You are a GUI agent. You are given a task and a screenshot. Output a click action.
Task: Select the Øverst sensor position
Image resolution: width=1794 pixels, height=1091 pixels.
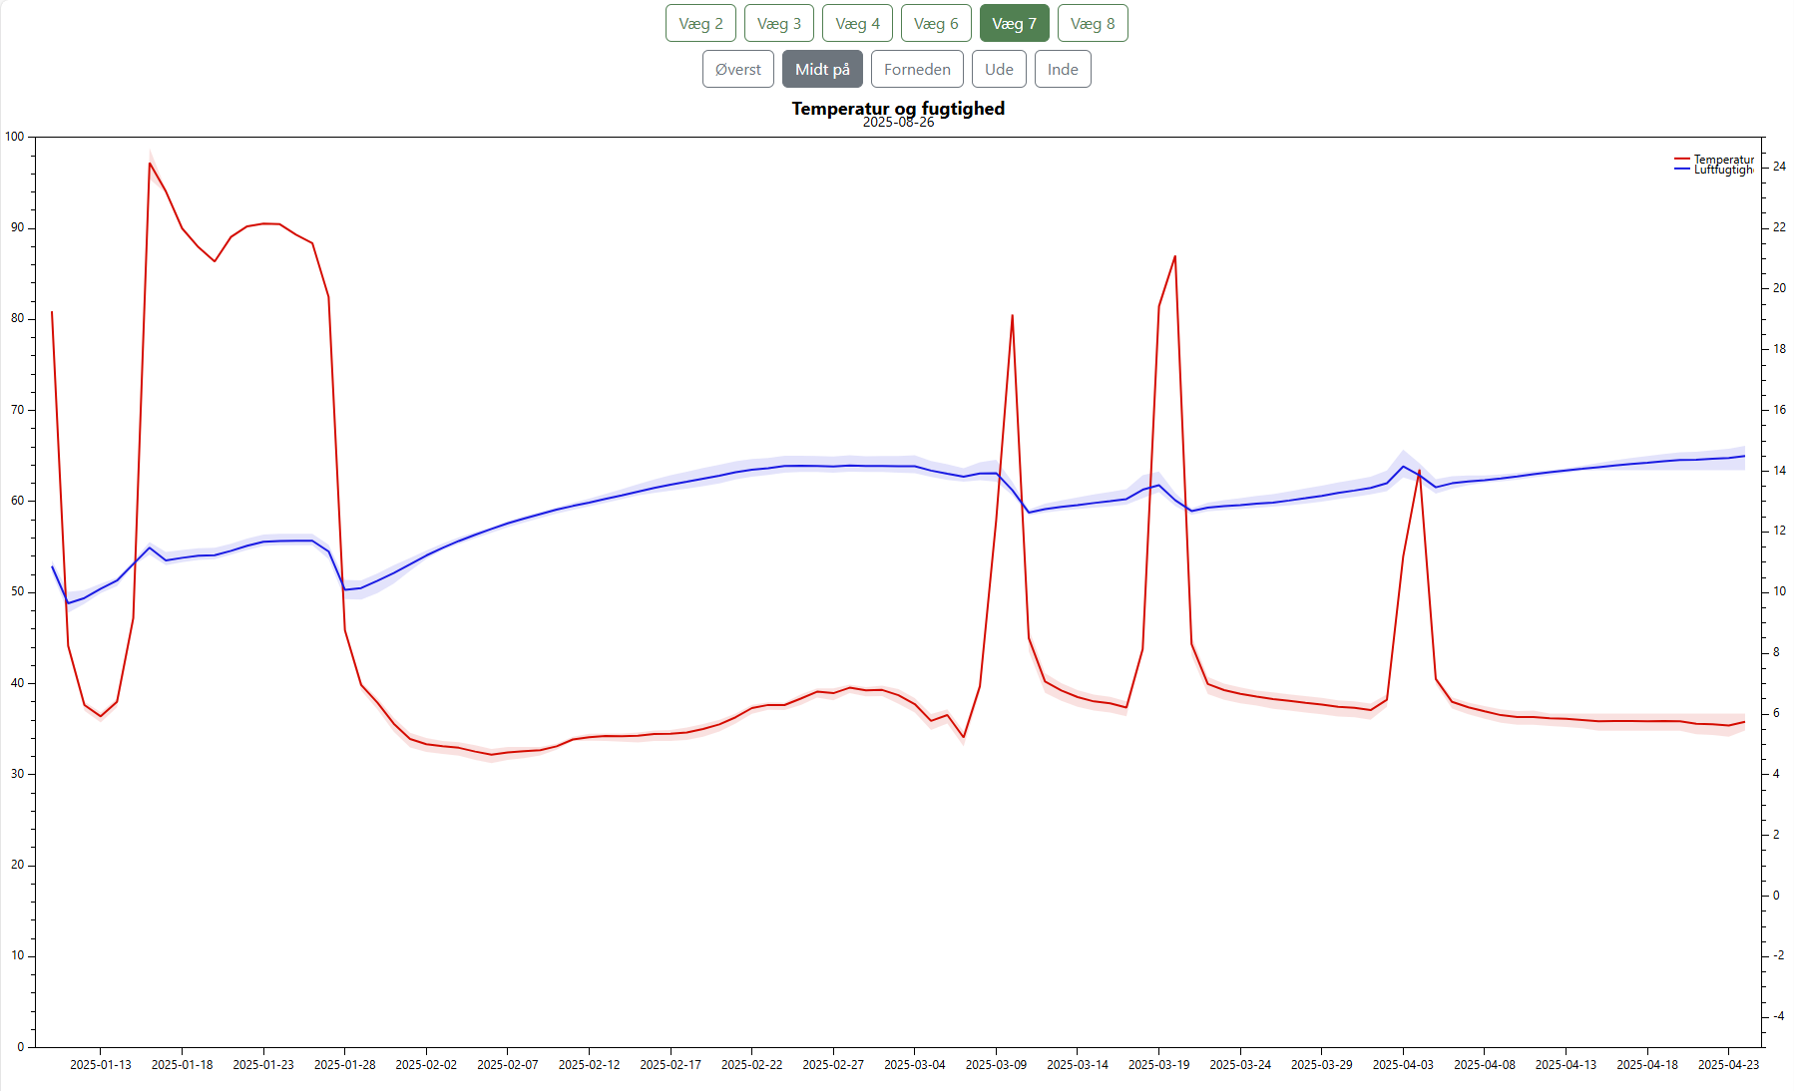(x=738, y=70)
